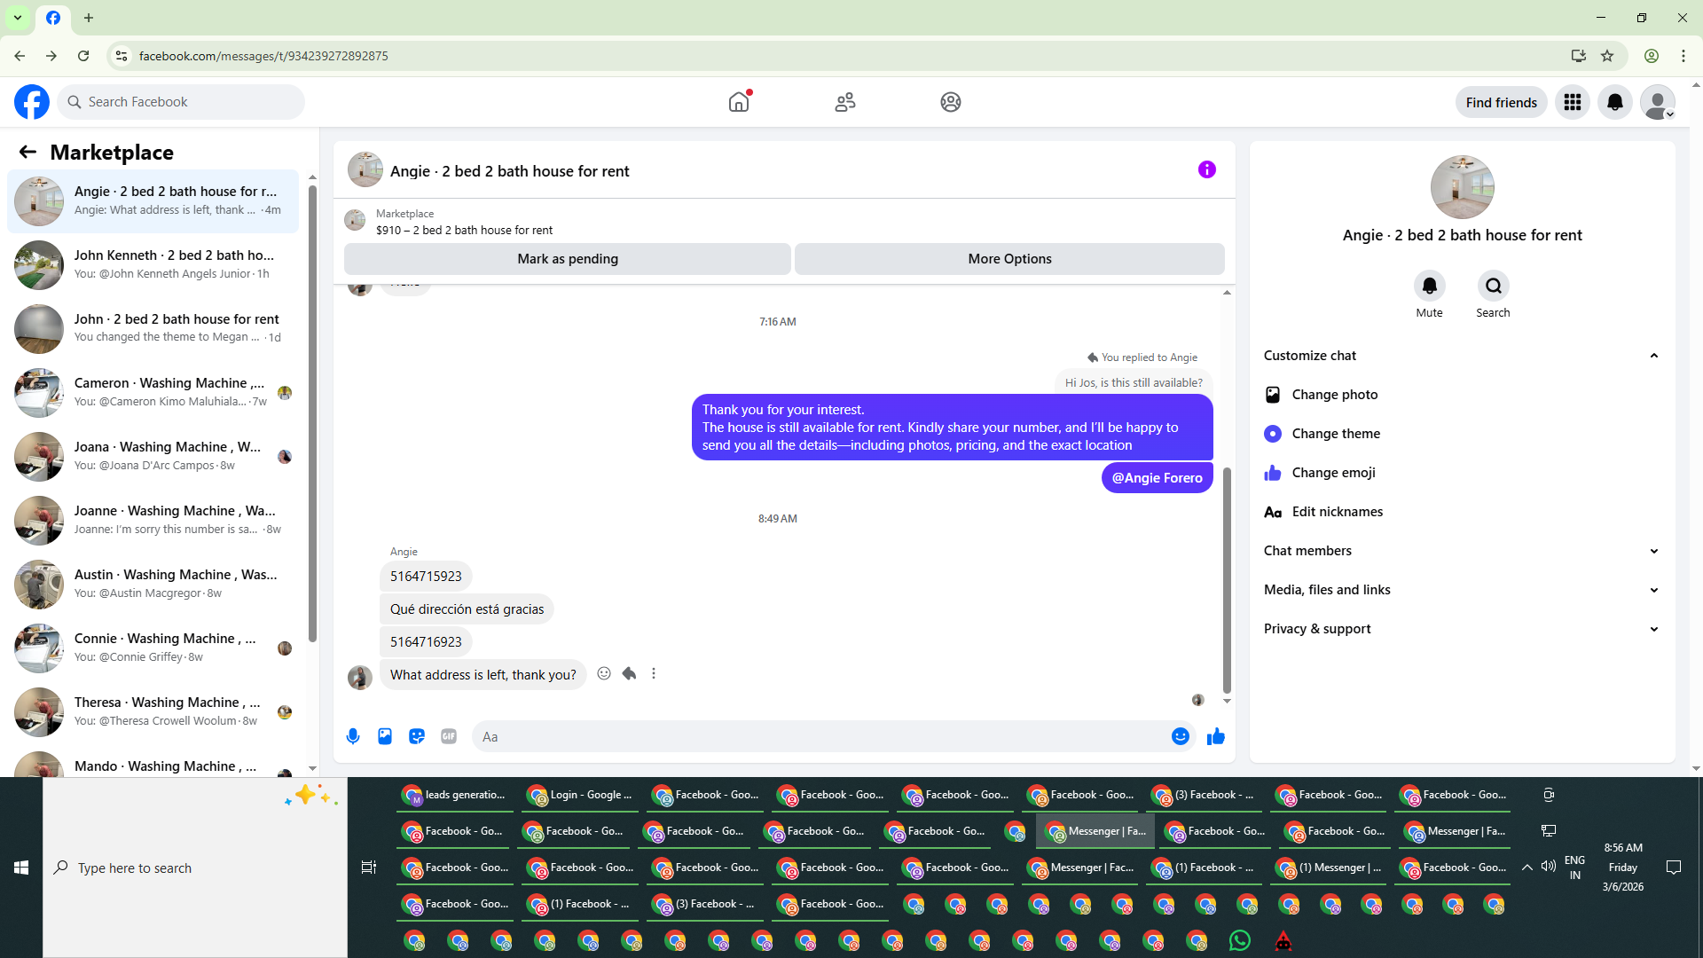Open Change theme color option
This screenshot has width=1703, height=958.
click(x=1336, y=434)
